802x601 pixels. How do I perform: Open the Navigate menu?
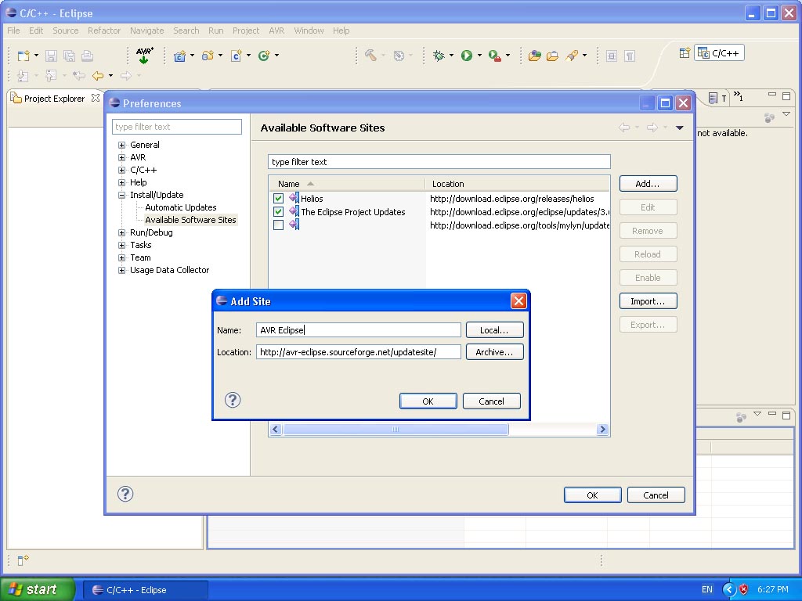tap(146, 31)
